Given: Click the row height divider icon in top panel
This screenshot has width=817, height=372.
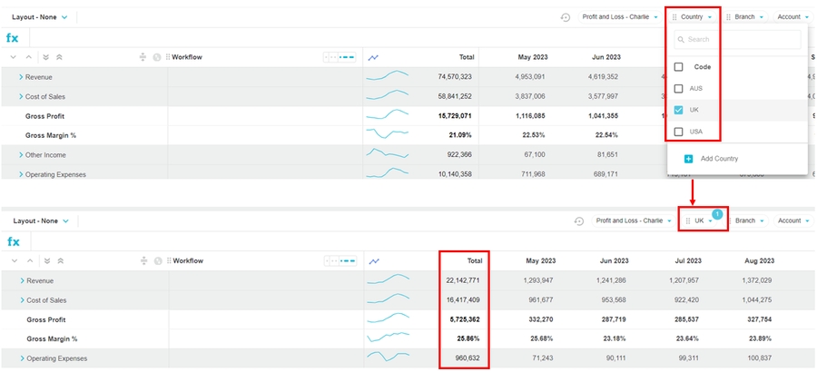Looking at the screenshot, I should (143, 57).
